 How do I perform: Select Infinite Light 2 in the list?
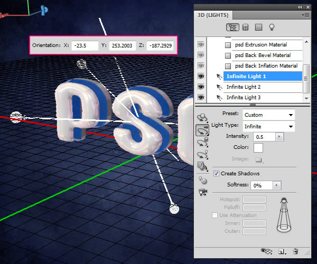coord(244,87)
